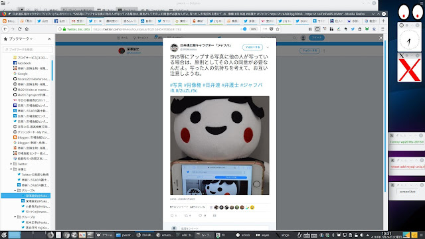The image size is (425, 239).
Task: Click the bookmarks sidebar scrollbar
Action: tap(52, 70)
